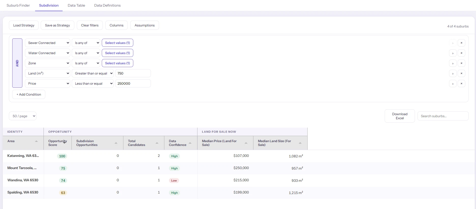Image resolution: width=476 pixels, height=209 pixels.
Task: Delete the Price filter condition
Action: [461, 83]
